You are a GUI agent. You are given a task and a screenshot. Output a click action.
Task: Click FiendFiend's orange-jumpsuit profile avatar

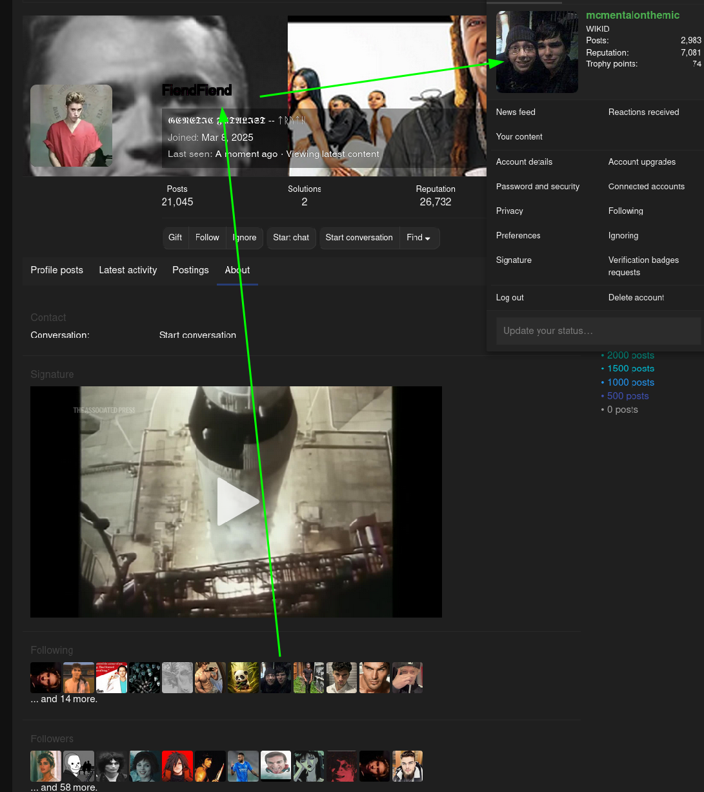71,125
